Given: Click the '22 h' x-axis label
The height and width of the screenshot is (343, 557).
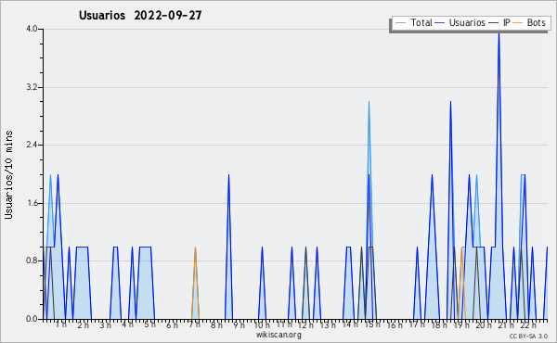Looking at the screenshot, I should coord(528,324).
